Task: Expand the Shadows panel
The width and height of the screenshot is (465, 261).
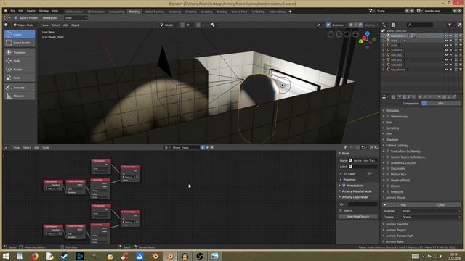Action: pos(392,140)
